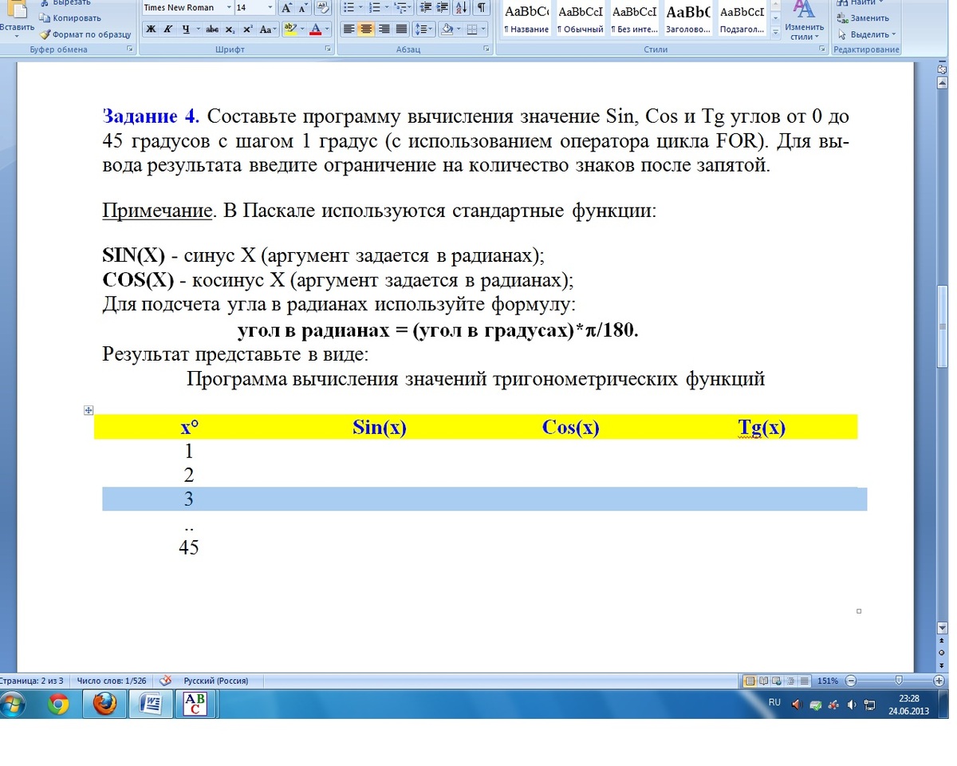The image size is (957, 766).
Task: Sort the selected text alphabetically
Action: [x=461, y=8]
